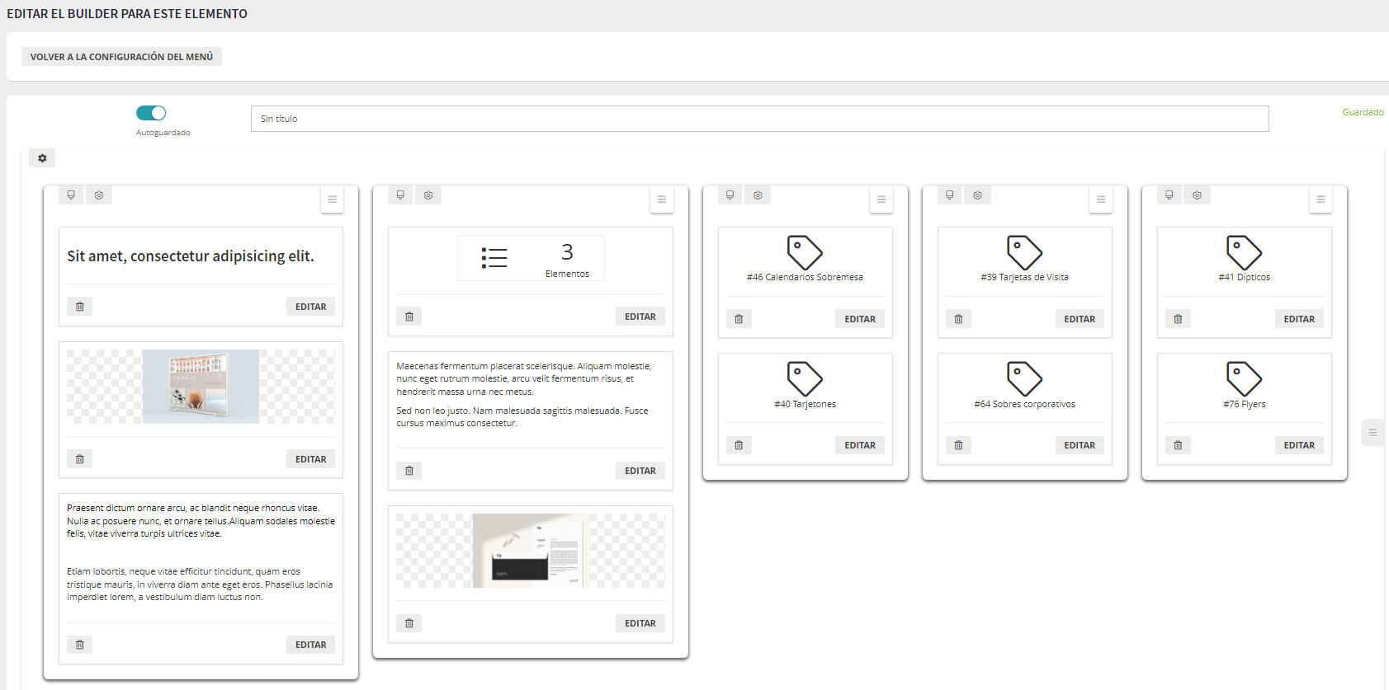
Task: Edit the #39 Tarjetas de Visita element
Action: pos(1079,319)
